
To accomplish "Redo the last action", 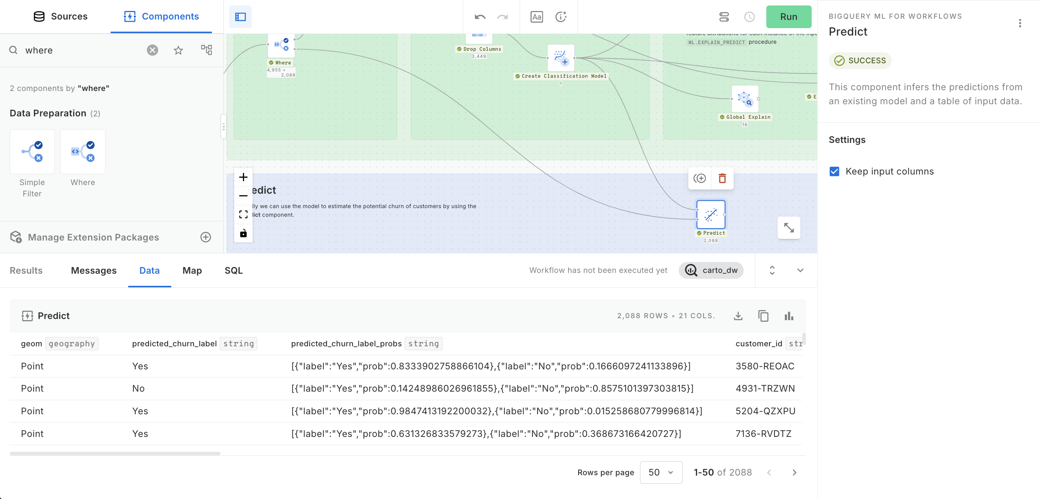I will (x=502, y=16).
